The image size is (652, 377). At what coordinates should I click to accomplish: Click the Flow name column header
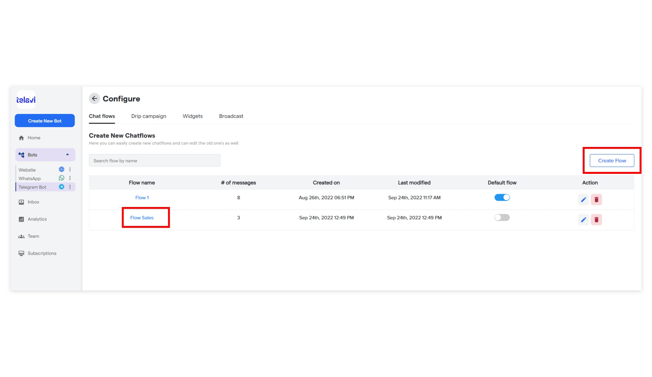tap(142, 183)
